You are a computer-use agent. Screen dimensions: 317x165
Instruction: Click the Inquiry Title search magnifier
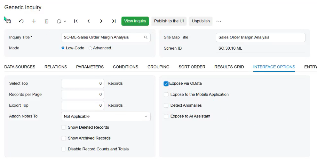click(146, 37)
